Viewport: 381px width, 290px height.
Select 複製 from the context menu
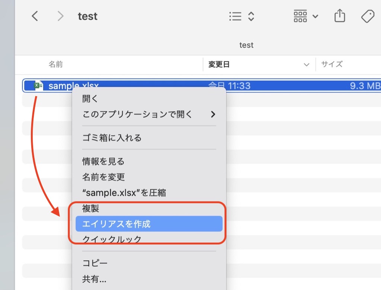coord(149,209)
